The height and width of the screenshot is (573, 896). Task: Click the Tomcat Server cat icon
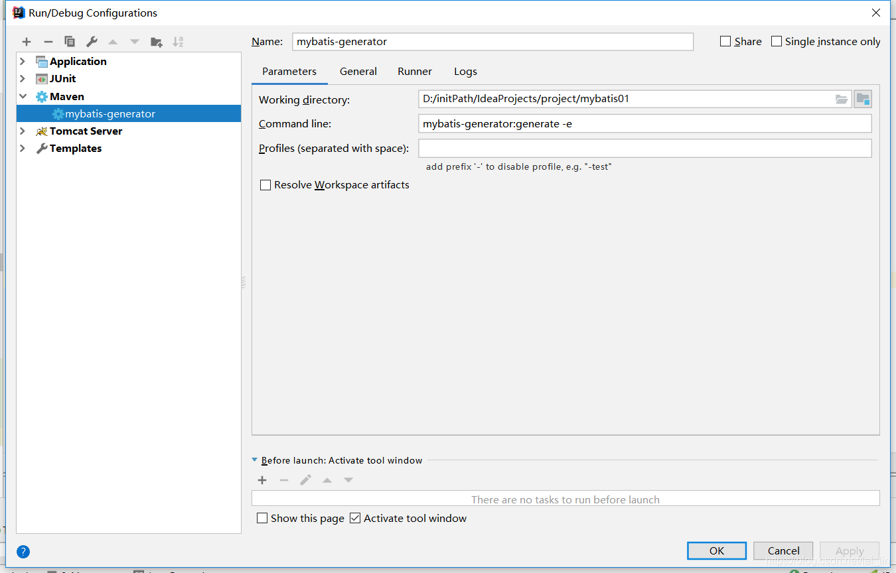(42, 131)
